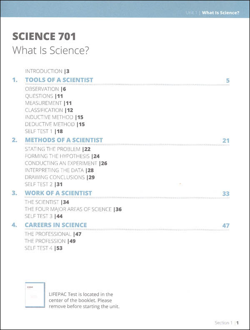Click Interpreting the Data entry
The height and width of the screenshot is (330, 250).
tap(59, 170)
